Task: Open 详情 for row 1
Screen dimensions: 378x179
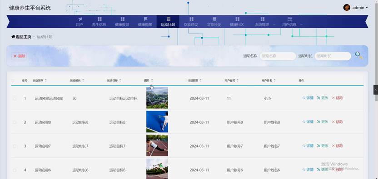Action: click(308, 98)
